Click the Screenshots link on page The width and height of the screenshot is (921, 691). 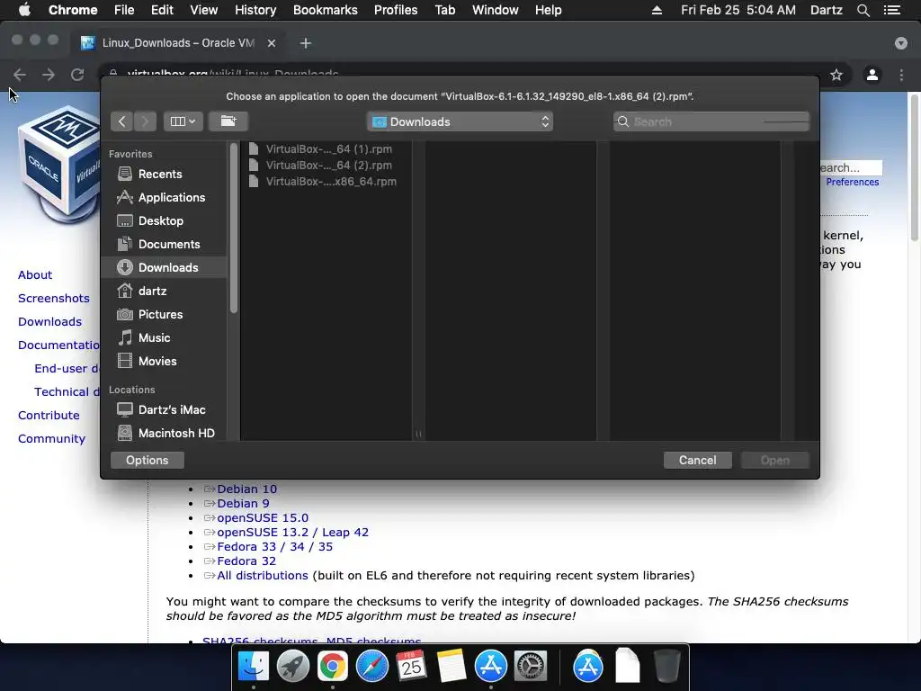pyautogui.click(x=53, y=299)
